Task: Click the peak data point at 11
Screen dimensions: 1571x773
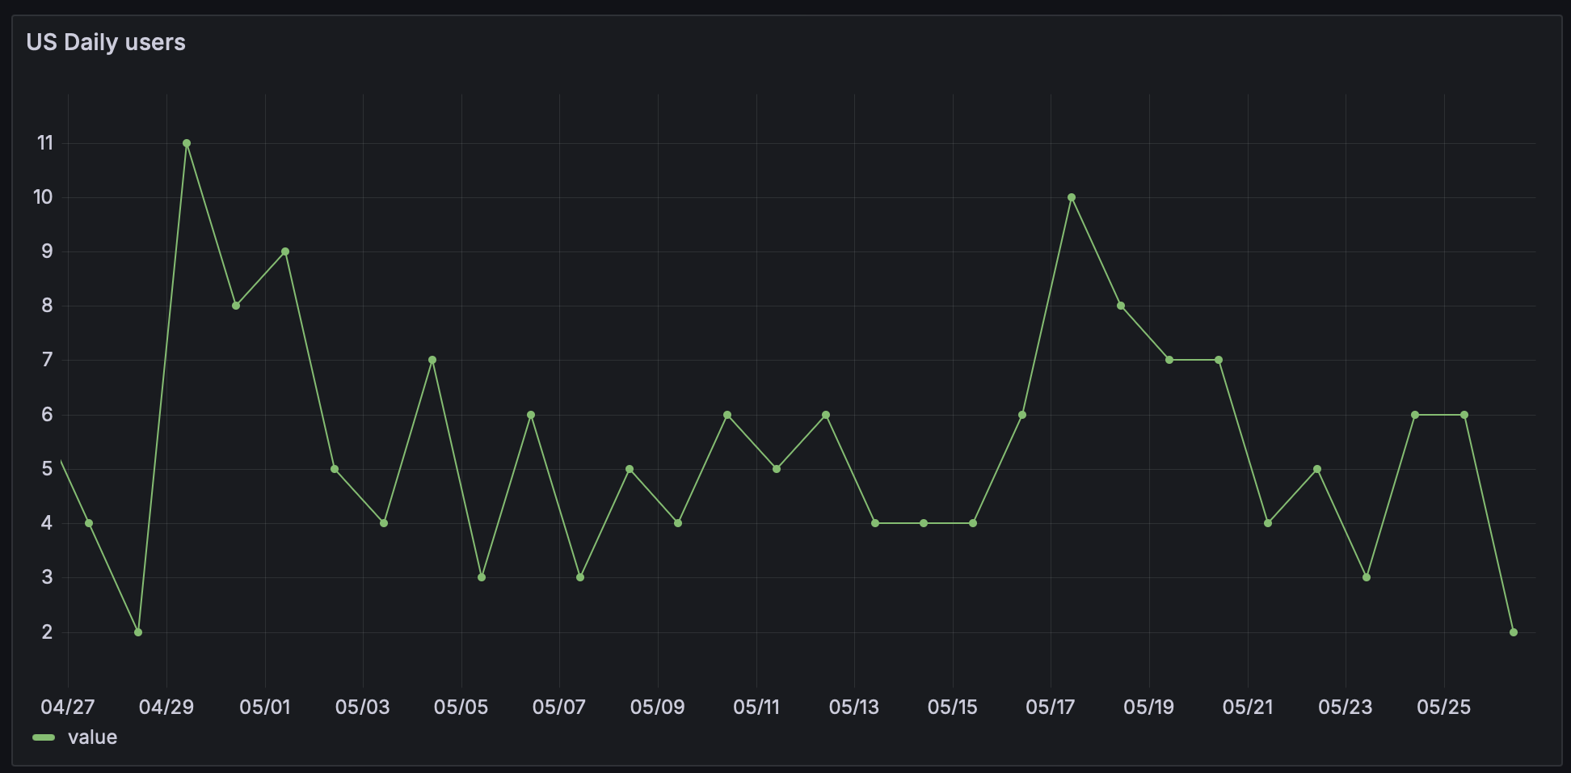Action: 187,143
